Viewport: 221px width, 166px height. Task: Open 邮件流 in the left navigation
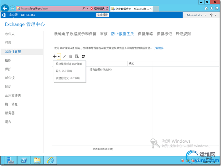(10, 78)
